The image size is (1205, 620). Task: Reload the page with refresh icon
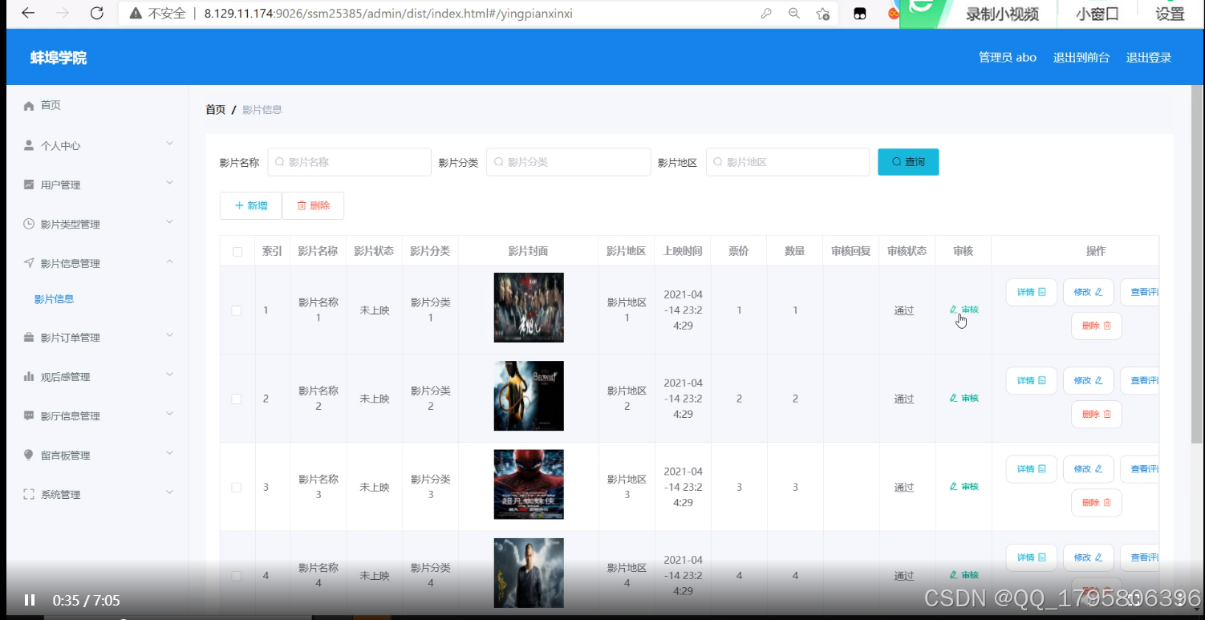click(96, 13)
